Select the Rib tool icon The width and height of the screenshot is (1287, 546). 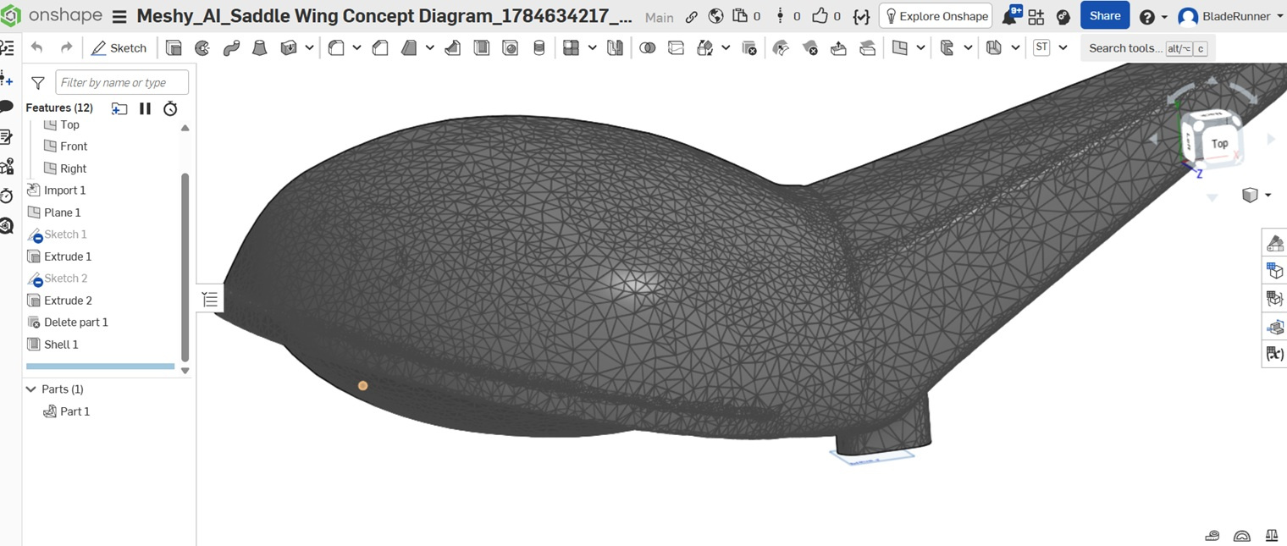[453, 48]
